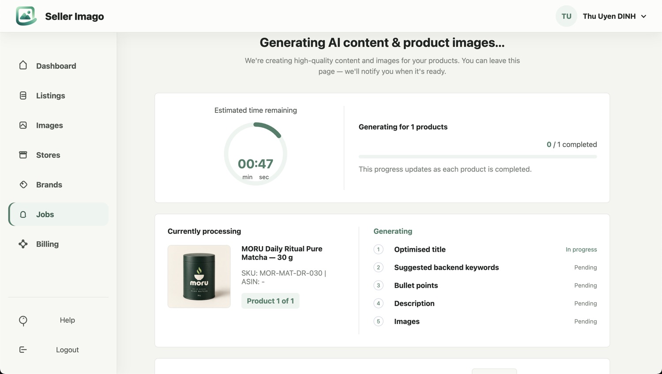Click the MORU matcha tin thumbnail

point(199,277)
